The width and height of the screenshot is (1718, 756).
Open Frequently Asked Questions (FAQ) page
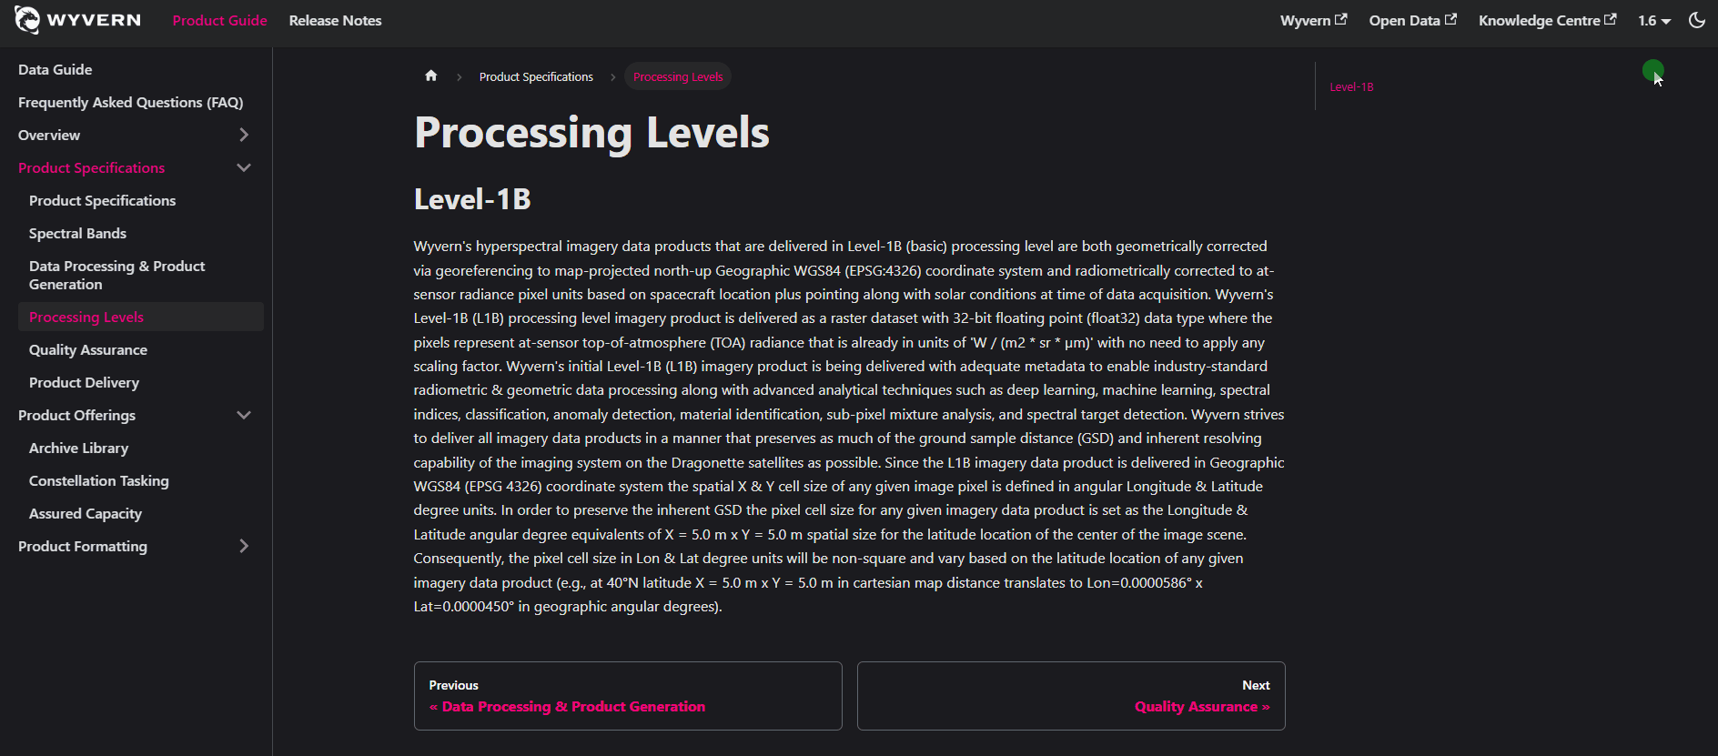coord(130,102)
